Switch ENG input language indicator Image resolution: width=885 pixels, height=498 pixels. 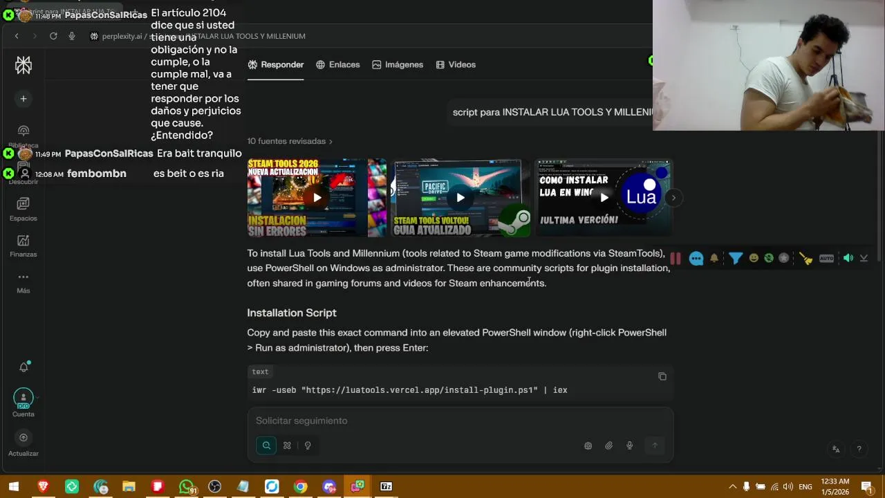[805, 487]
